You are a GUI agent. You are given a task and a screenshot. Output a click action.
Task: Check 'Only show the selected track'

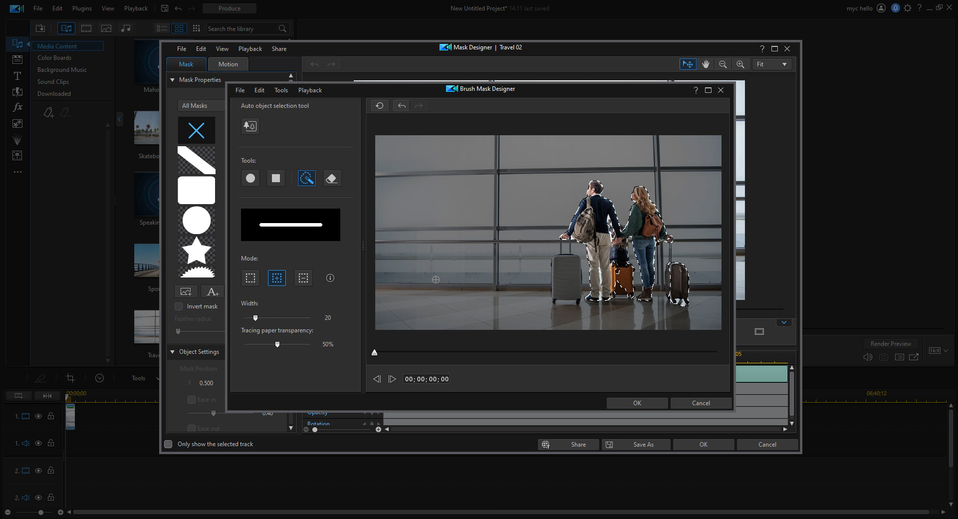(168, 444)
